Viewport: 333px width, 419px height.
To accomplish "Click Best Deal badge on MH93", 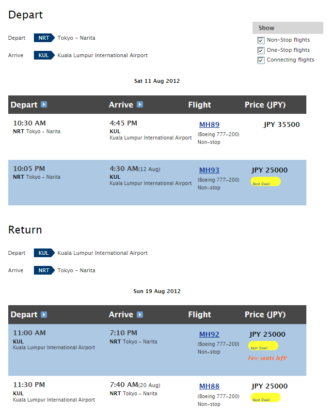I will tap(266, 182).
